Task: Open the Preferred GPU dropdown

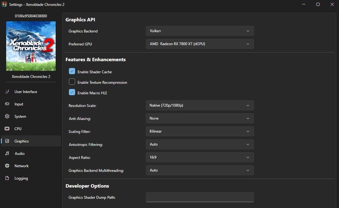Action: 200,44
